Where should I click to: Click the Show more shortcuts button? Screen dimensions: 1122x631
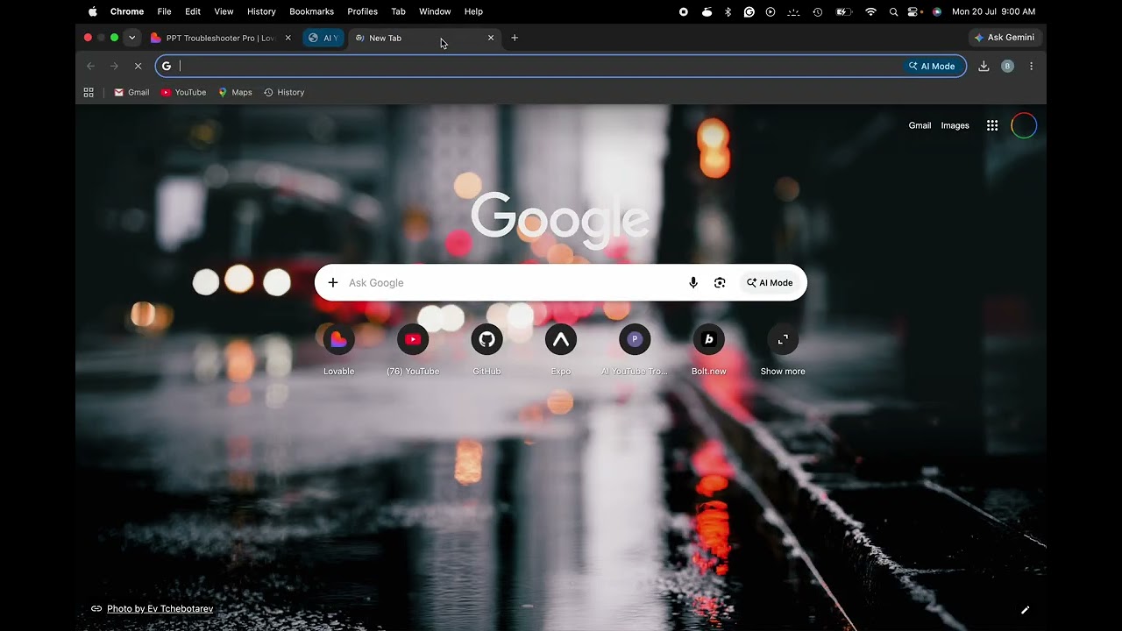pos(783,350)
